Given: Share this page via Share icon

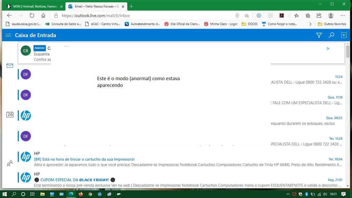Looking at the screenshot, I should tap(319, 15).
